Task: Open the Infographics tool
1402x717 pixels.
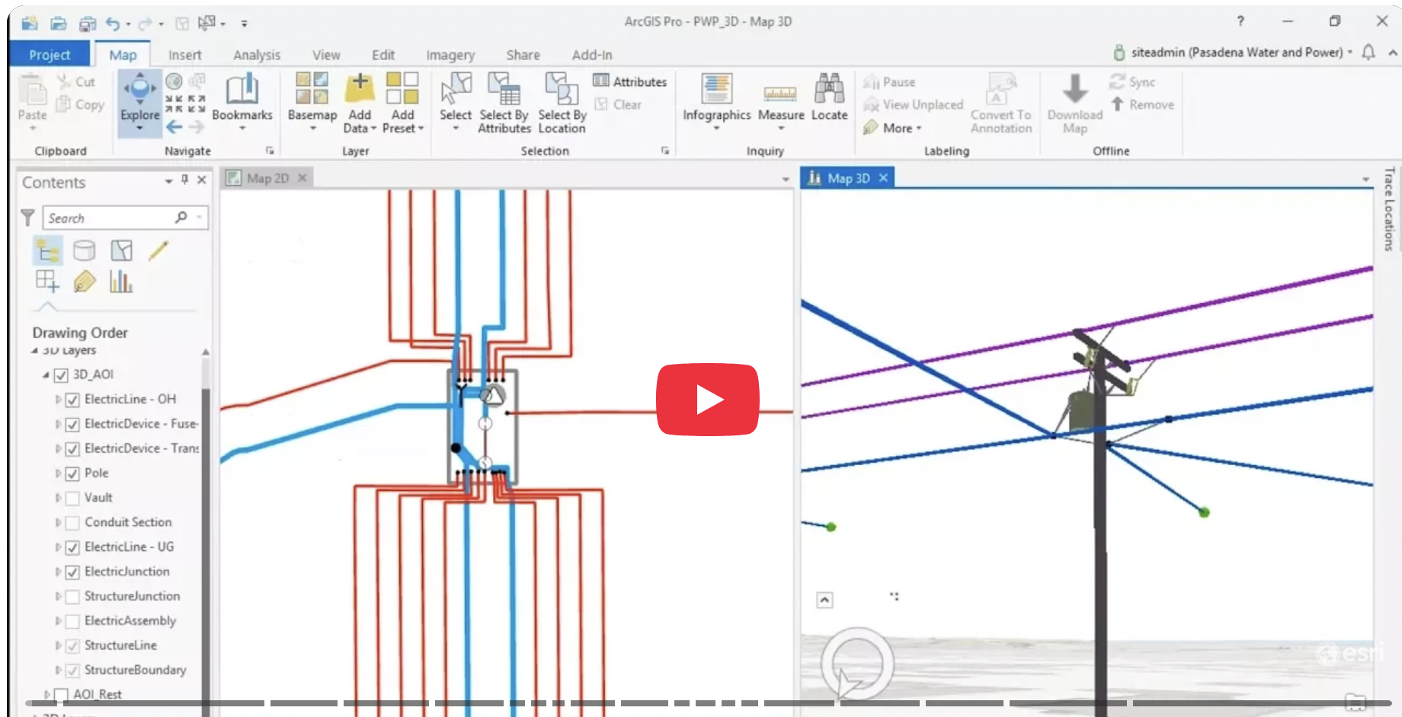Action: pos(716,90)
